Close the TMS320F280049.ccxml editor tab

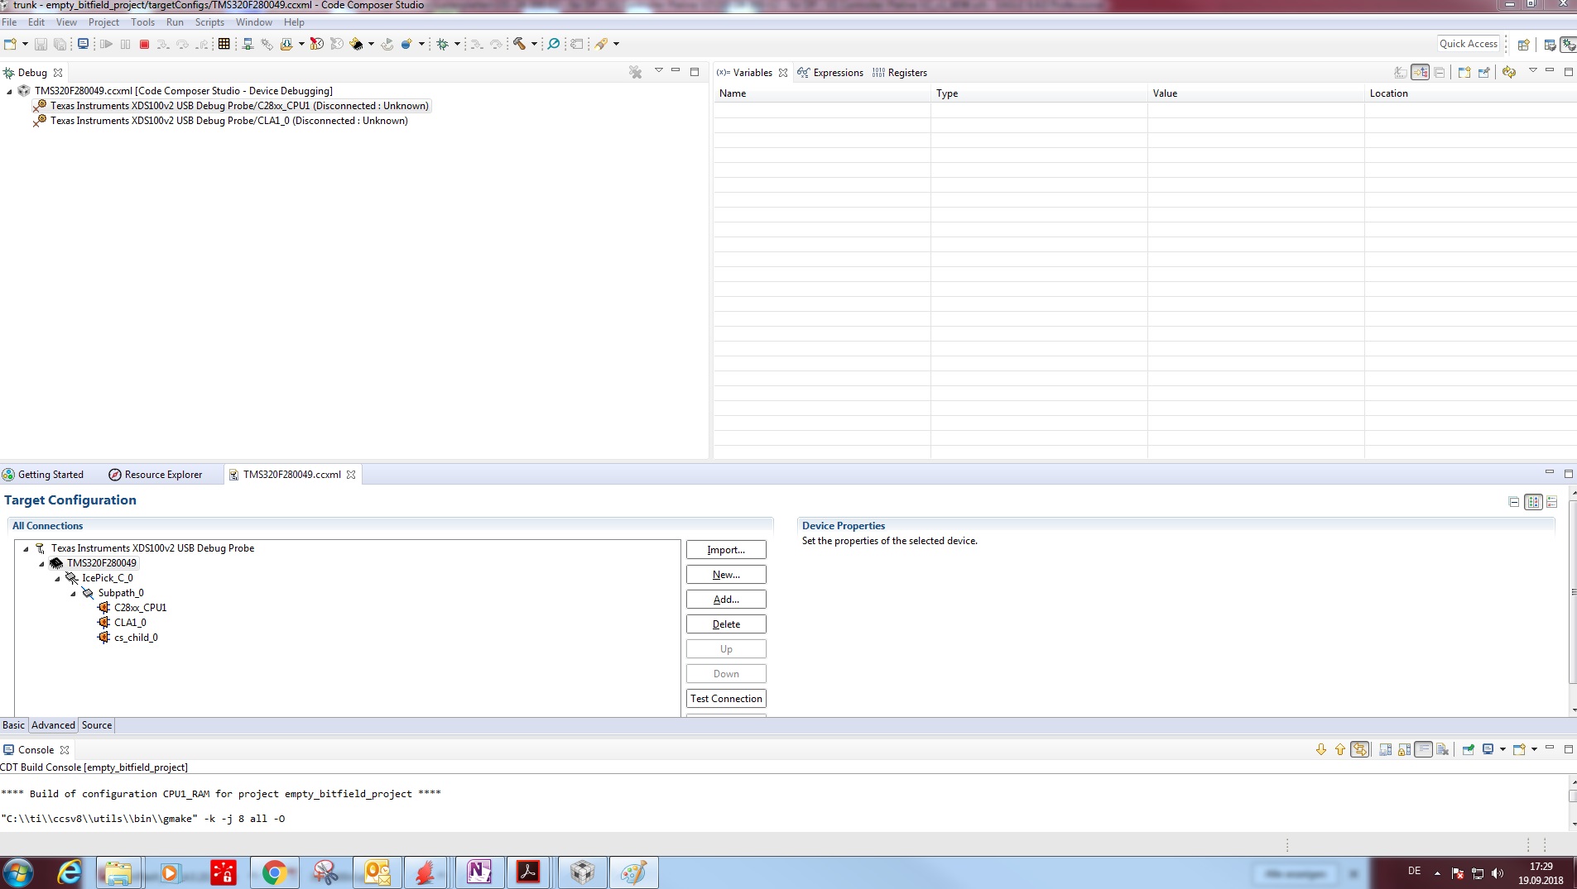[x=351, y=475]
